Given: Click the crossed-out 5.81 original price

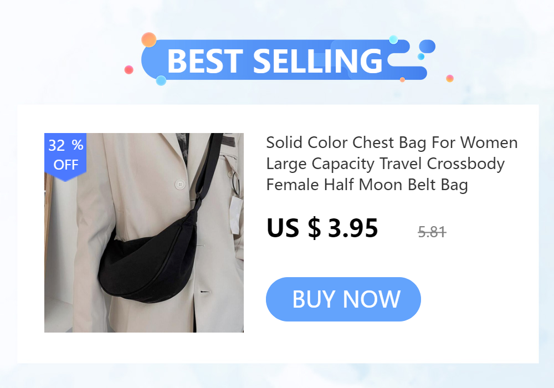Looking at the screenshot, I should click(x=432, y=232).
